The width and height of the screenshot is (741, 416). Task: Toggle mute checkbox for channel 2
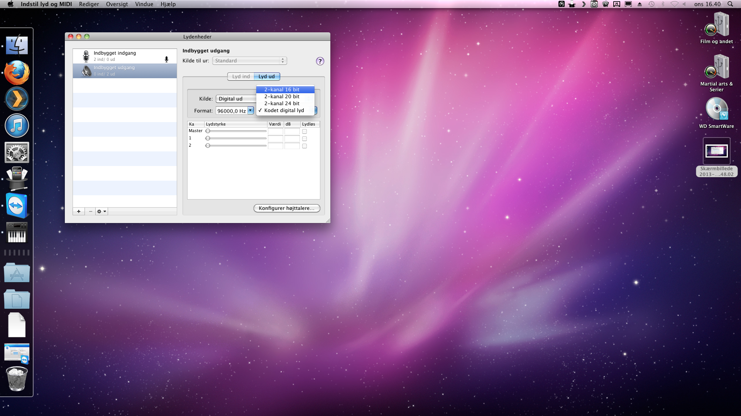[305, 146]
